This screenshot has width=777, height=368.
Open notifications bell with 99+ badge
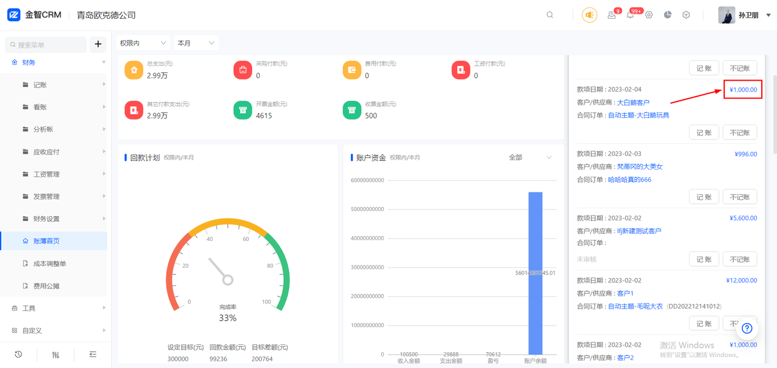(631, 15)
